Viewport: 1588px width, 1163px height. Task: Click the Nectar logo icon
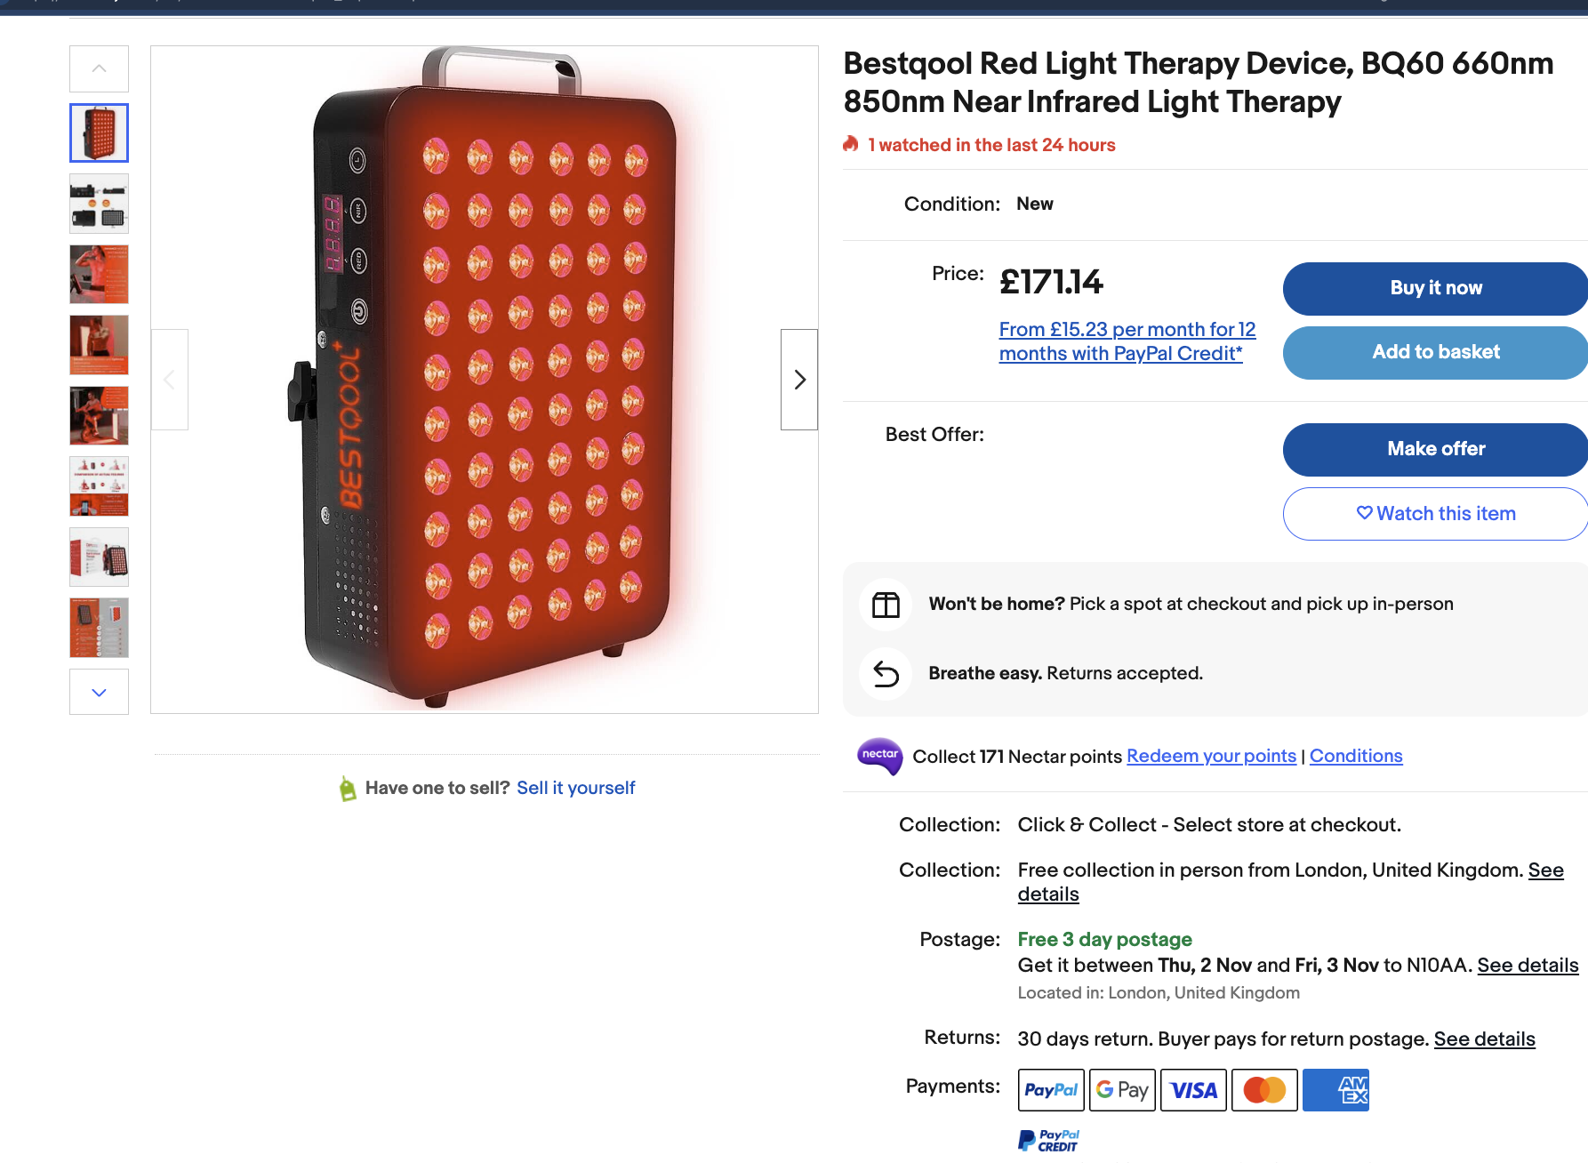879,756
